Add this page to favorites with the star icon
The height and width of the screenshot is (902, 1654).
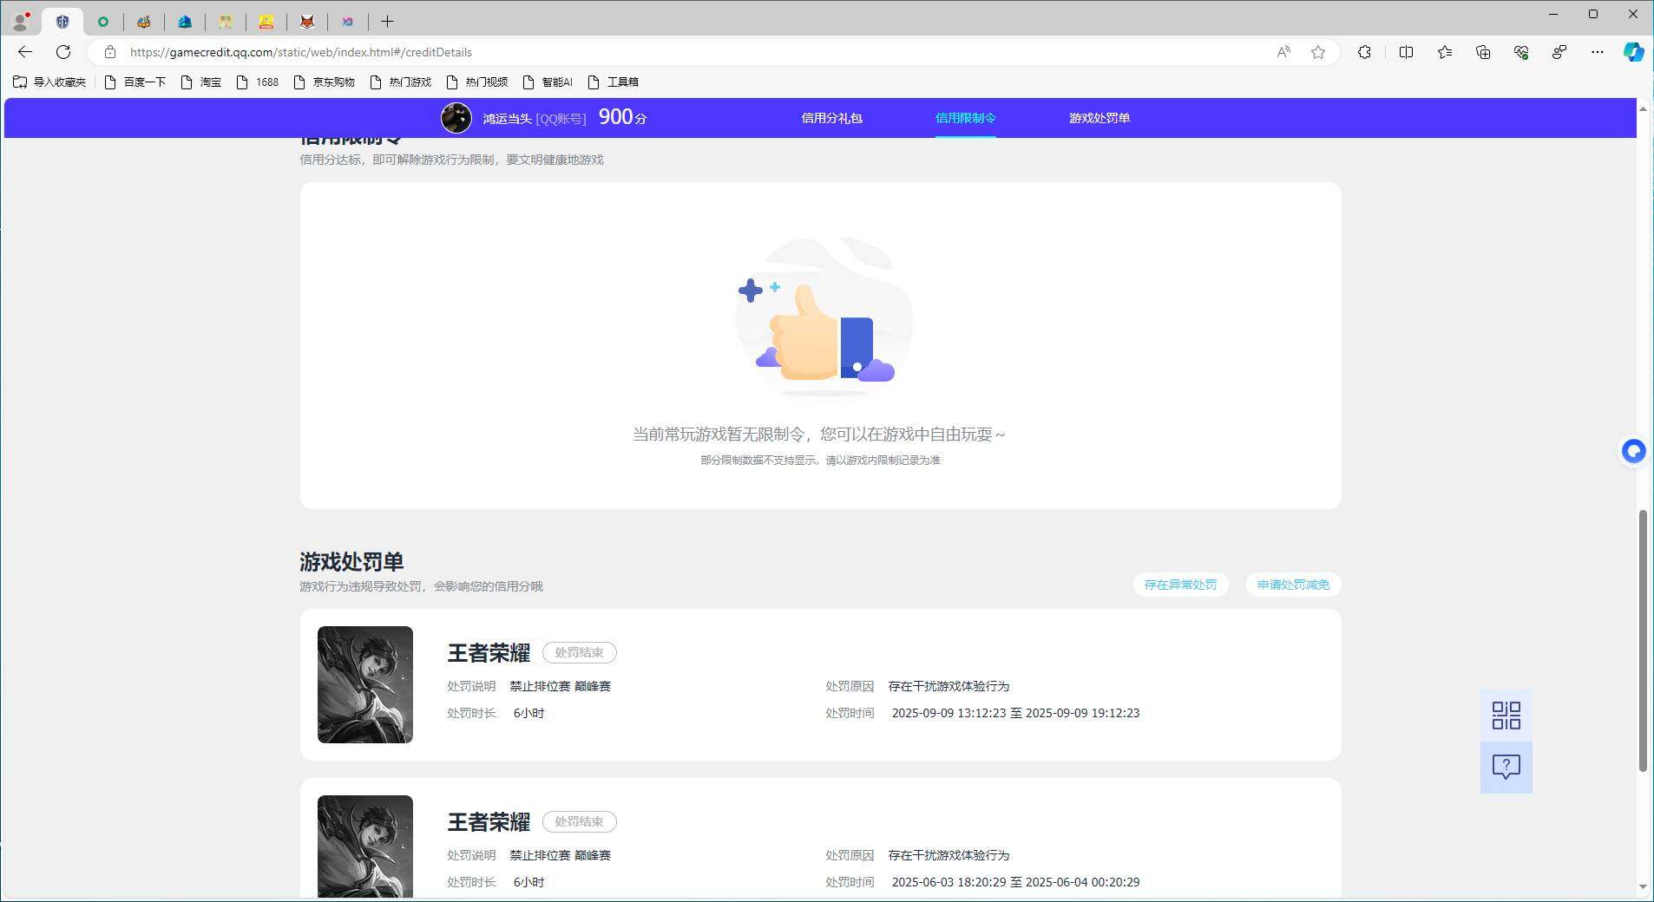pyautogui.click(x=1318, y=52)
